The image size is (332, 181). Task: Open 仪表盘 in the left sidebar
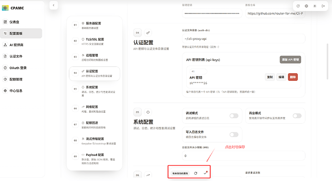tap(21, 22)
